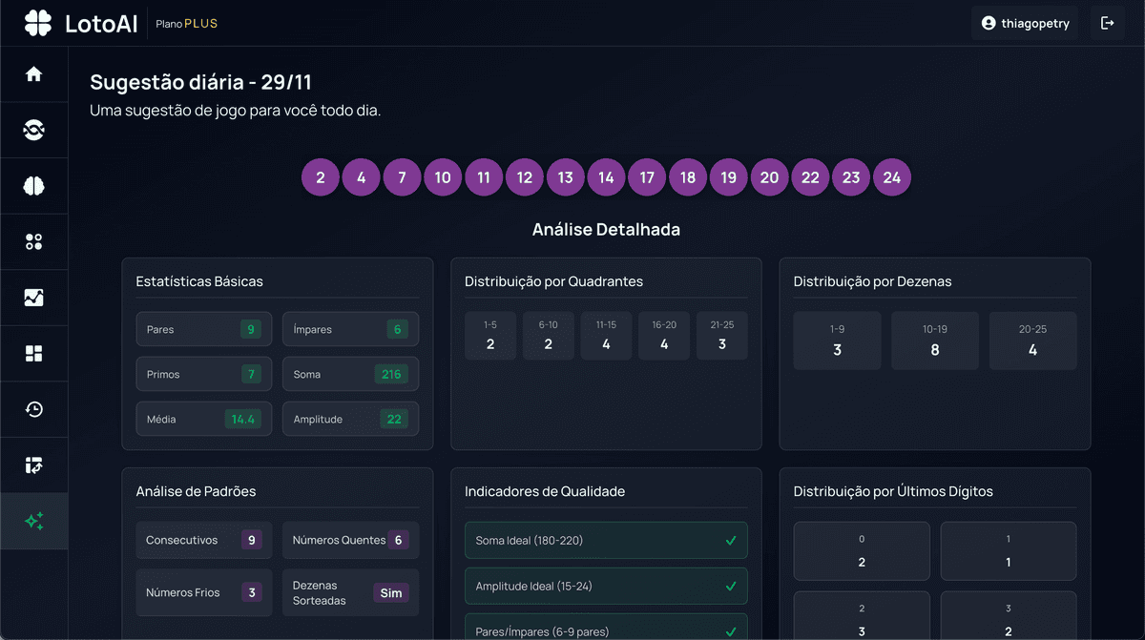This screenshot has width=1145, height=640.
Task: Click the Pares/Ímpares (6-9 pares) indicator
Action: pos(606,630)
